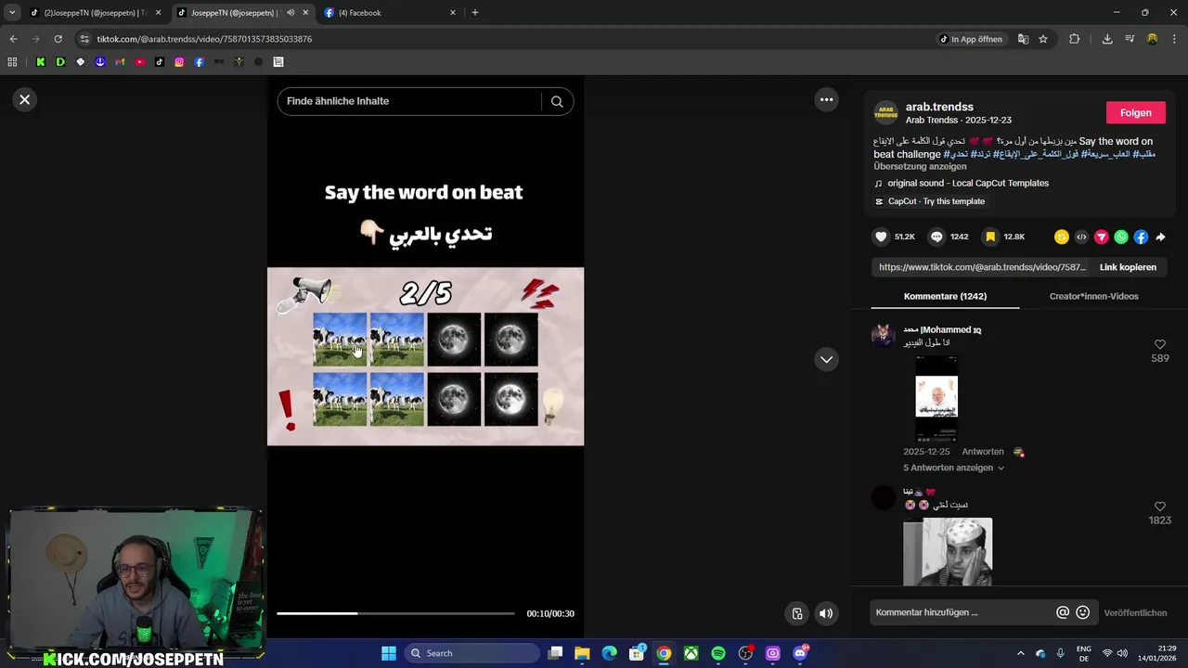Open the tab search dropdown in Chrome
The image size is (1188, 668).
[x=11, y=13]
